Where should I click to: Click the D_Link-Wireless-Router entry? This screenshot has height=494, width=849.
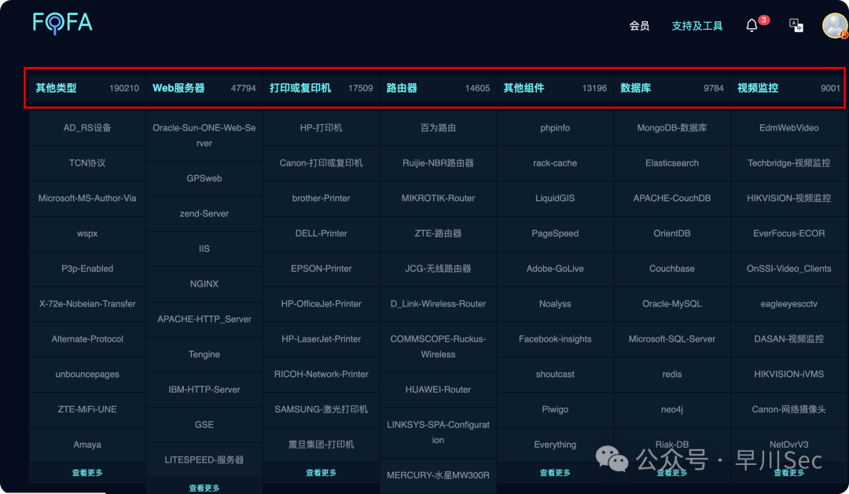pos(438,303)
